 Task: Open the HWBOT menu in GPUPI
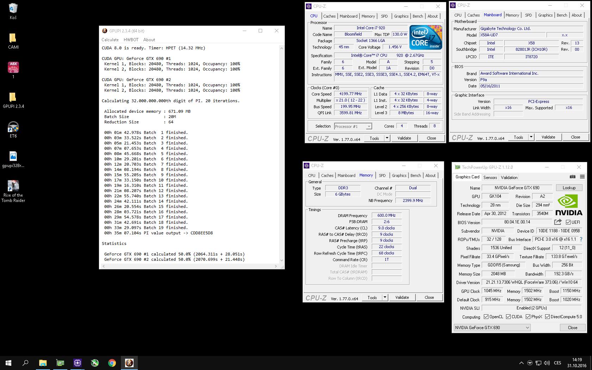click(131, 40)
